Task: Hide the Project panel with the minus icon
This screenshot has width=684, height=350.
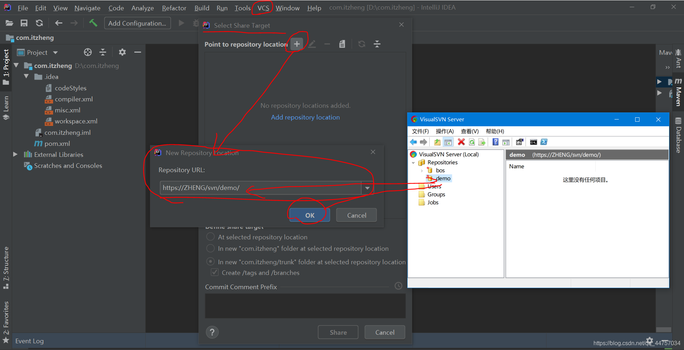Action: coord(138,52)
